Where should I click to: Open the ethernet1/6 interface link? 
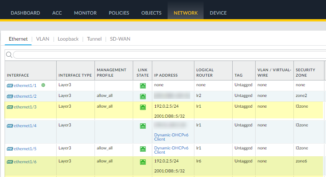click(25, 162)
